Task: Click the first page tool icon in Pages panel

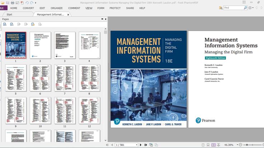Action: click(x=5, y=24)
